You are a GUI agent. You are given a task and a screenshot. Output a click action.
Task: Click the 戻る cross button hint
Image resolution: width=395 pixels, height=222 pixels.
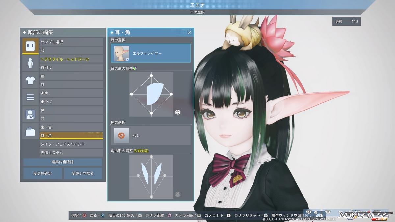click(x=97, y=215)
